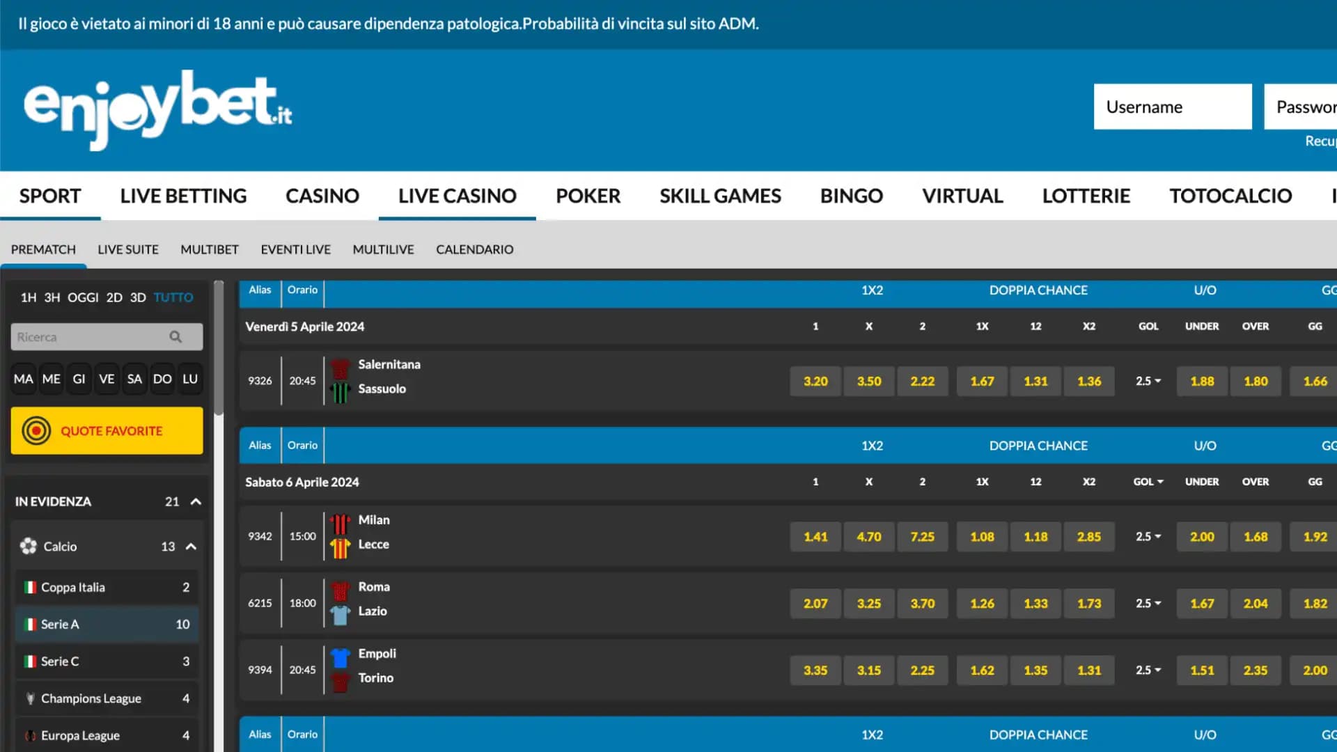Collapse the Calcio category chevron
This screenshot has height=752, width=1337.
[x=191, y=547]
